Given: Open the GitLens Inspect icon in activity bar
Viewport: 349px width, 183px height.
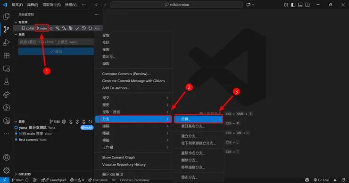Looking at the screenshot, I should 7,121.
